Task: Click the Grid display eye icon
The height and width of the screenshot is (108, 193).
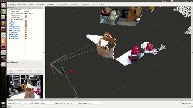Action: click(x=10, y=21)
